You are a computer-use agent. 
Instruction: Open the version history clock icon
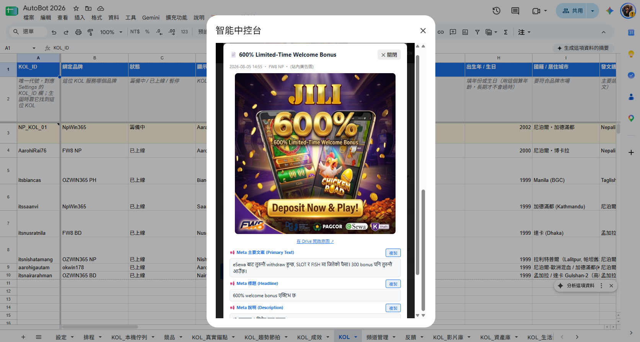click(497, 11)
